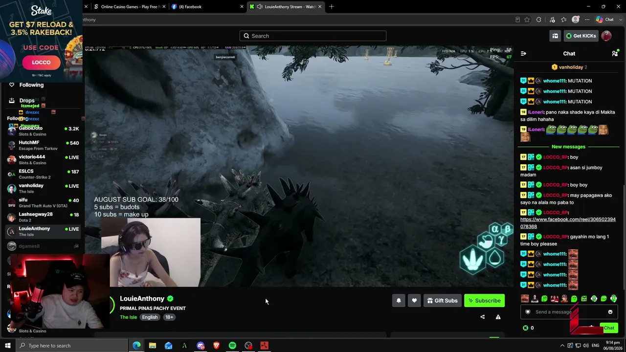
Task: Expand the Copilot Chat dropdown arrow
Action: 620,20
